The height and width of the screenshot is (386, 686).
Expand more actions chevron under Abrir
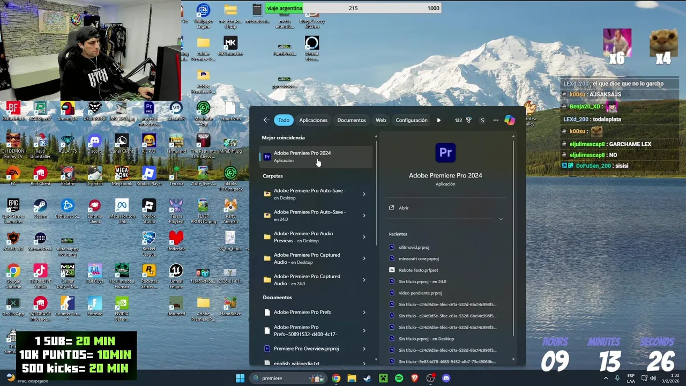coord(501,219)
